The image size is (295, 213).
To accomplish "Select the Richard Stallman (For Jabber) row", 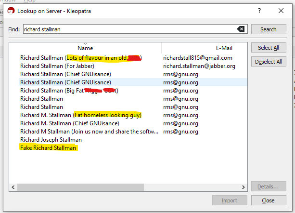I will pyautogui.click(x=133, y=66).
